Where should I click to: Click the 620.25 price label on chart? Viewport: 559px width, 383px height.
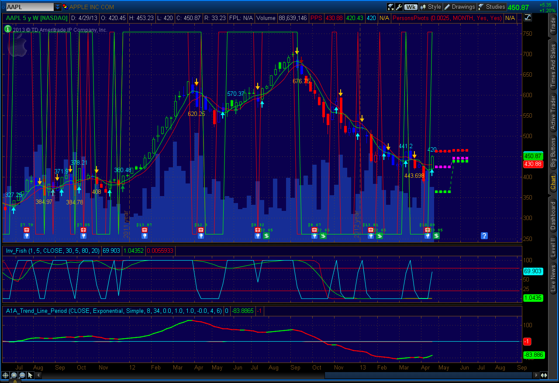tap(197, 113)
